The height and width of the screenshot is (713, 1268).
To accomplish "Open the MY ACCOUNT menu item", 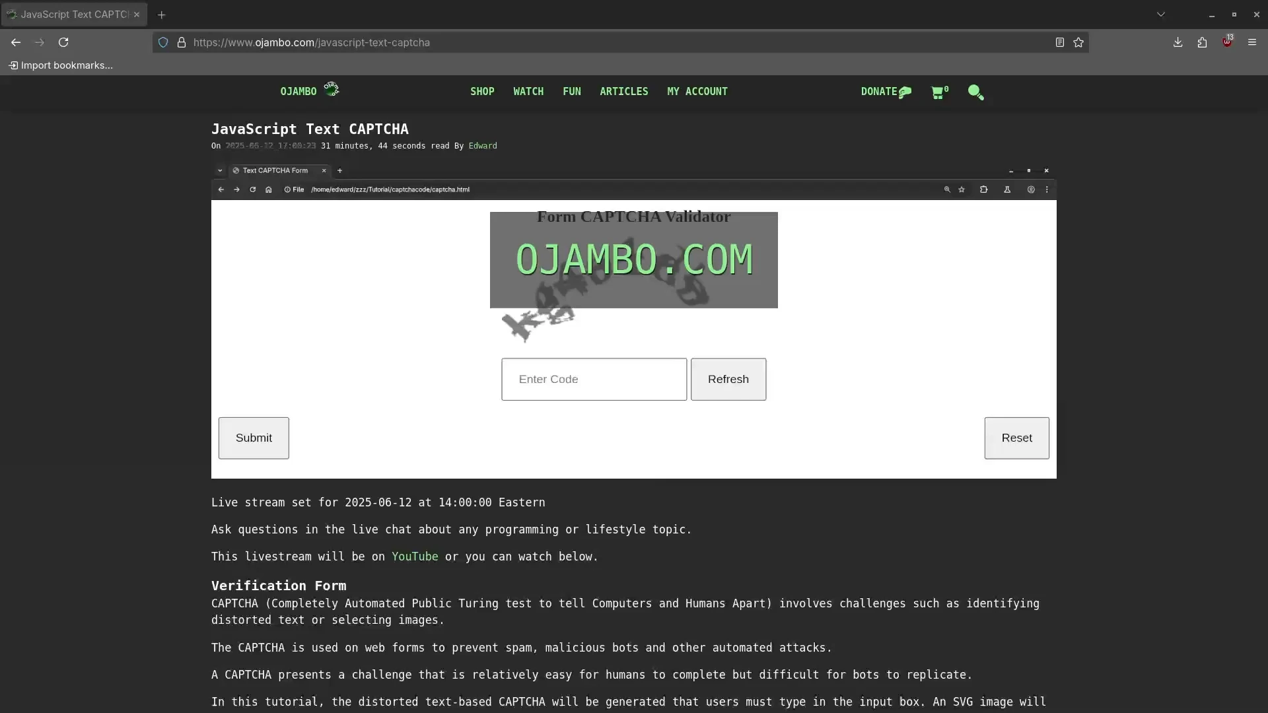I will click(x=697, y=92).
